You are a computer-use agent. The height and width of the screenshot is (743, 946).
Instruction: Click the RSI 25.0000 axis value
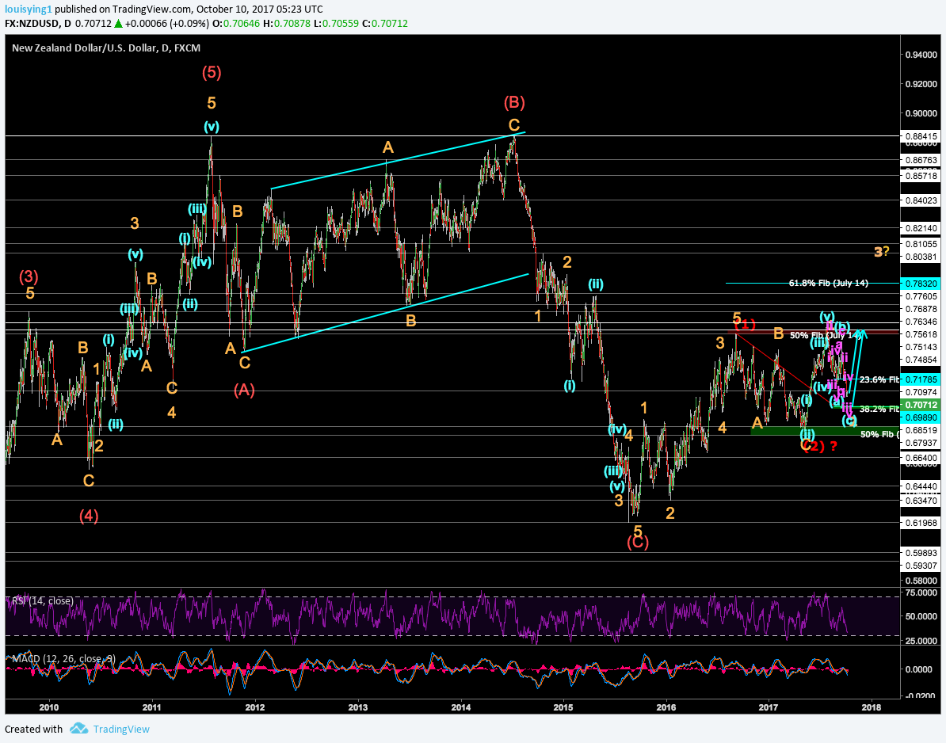[921, 641]
